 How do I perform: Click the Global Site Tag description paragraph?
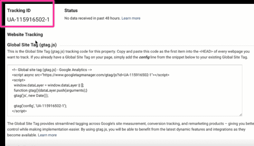[x=128, y=54]
